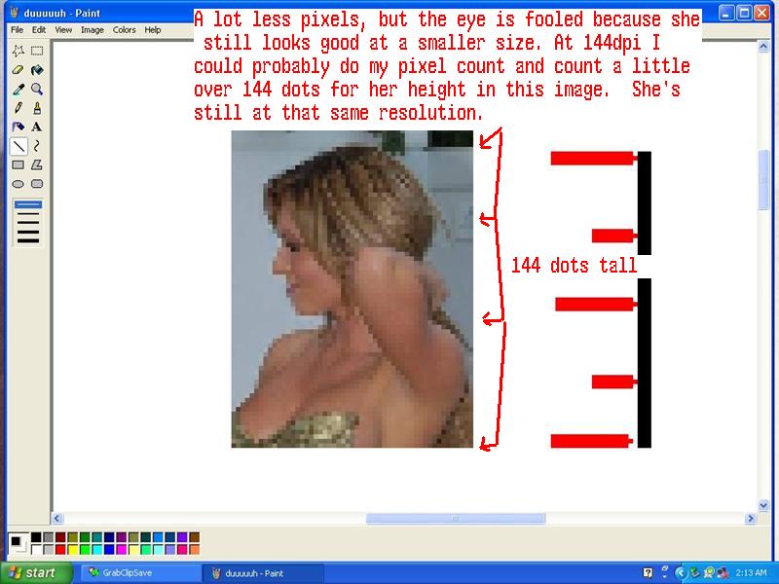Viewport: 779px width, 584px height.
Task: Click the Paint icon in the title bar
Action: pyautogui.click(x=15, y=13)
